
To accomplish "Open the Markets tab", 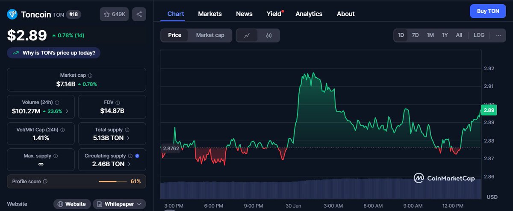I will click(210, 14).
